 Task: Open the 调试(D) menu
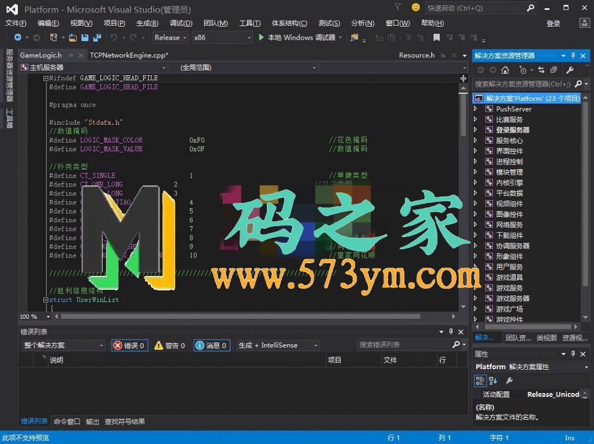pos(181,23)
